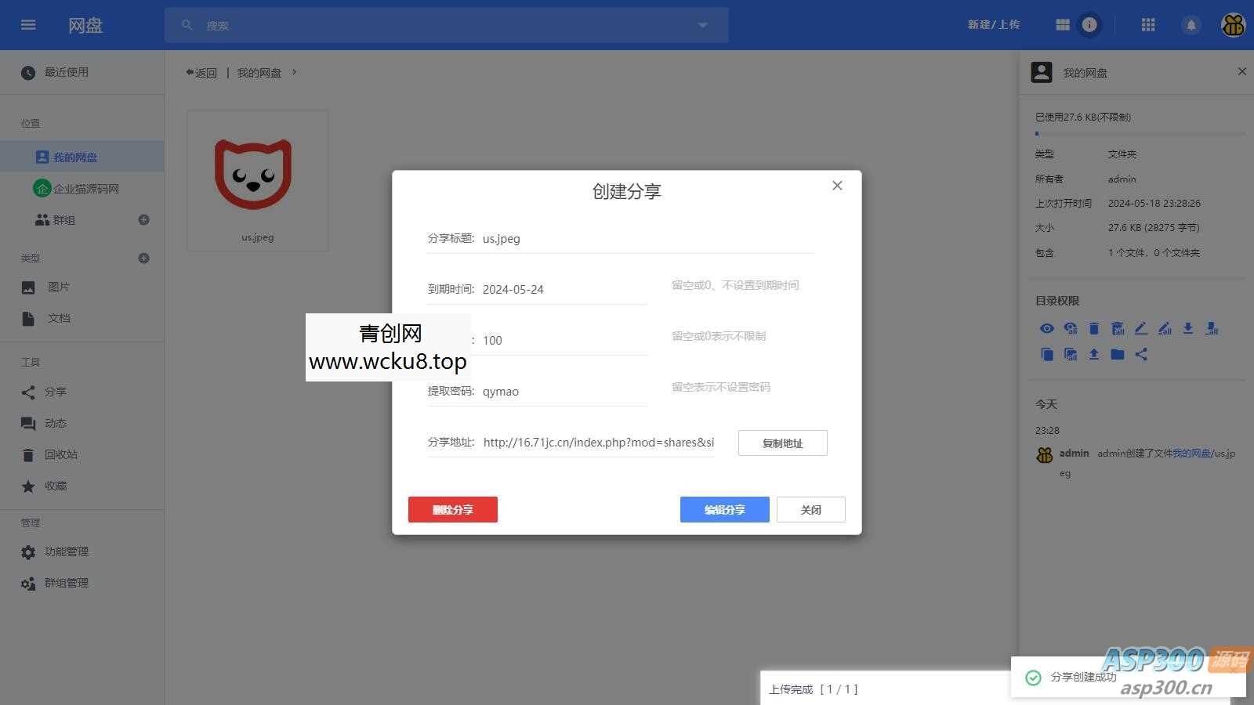
Task: Click the breadcrumb chevron after 我的网盘
Action: click(295, 72)
